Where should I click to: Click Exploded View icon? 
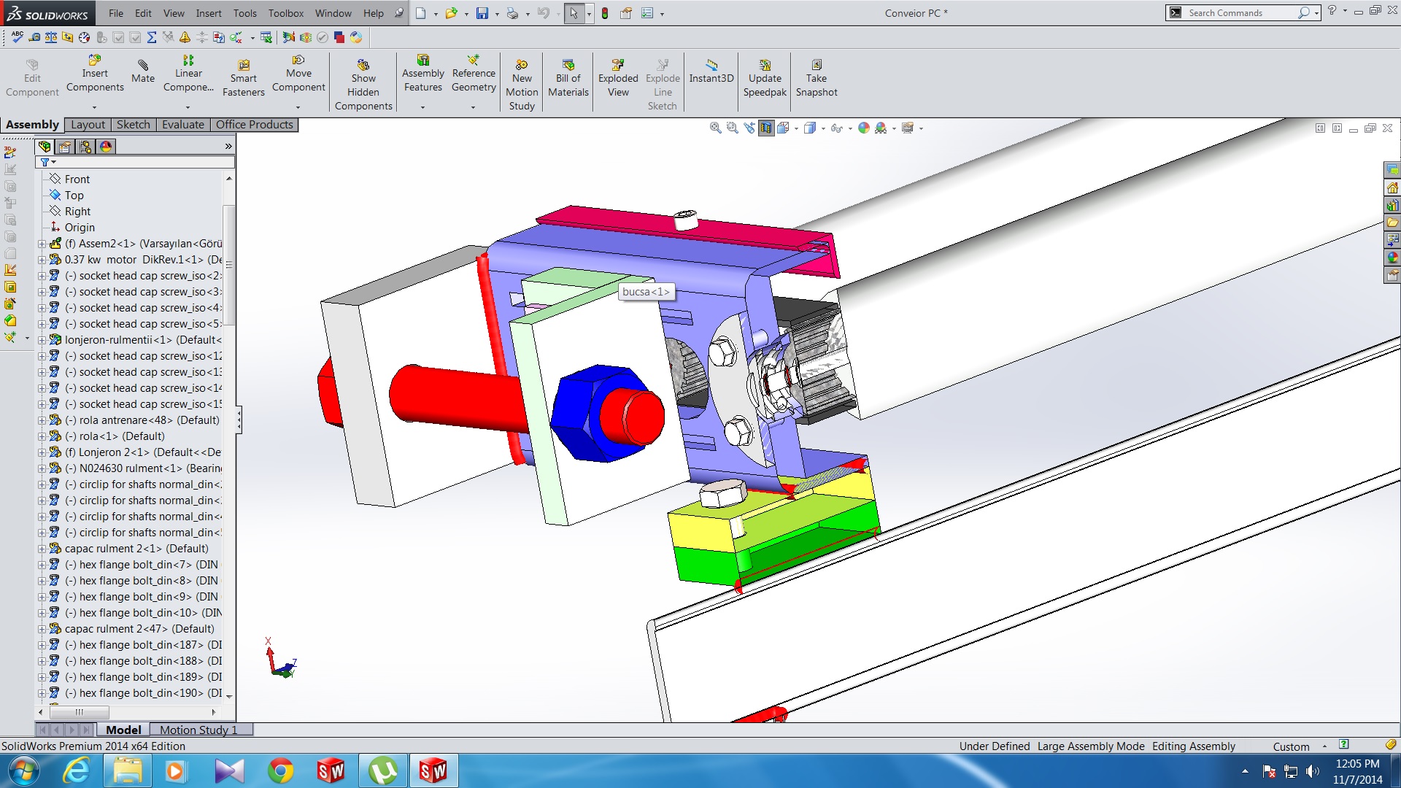(617, 77)
